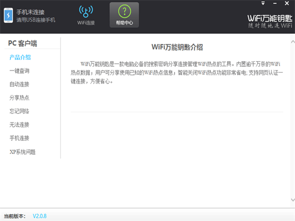Open the 自动连接 help topic
Screen dimensions: 295x221
tap(19, 84)
